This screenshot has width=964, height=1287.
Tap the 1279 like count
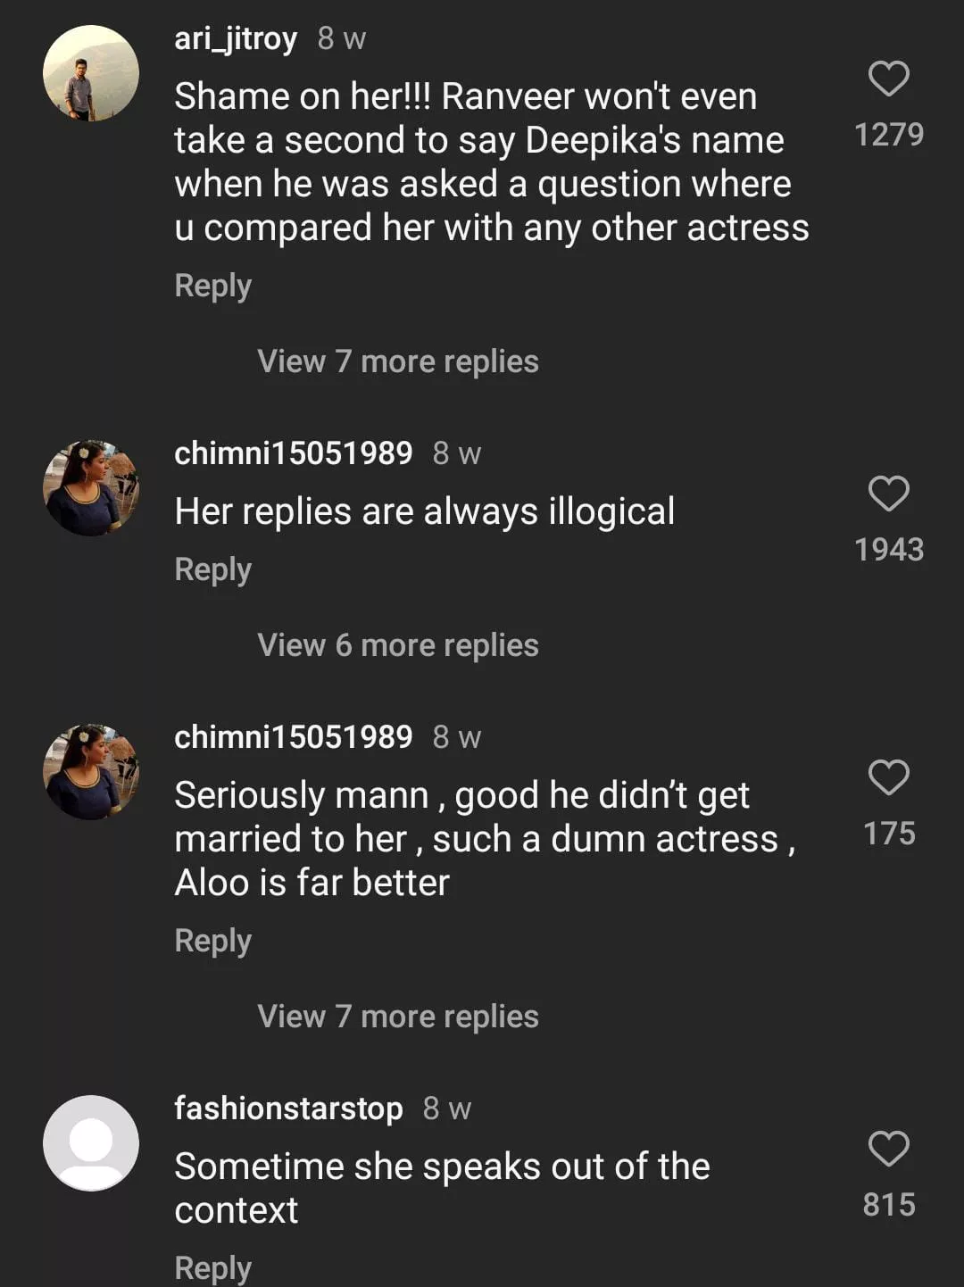pos(888,135)
